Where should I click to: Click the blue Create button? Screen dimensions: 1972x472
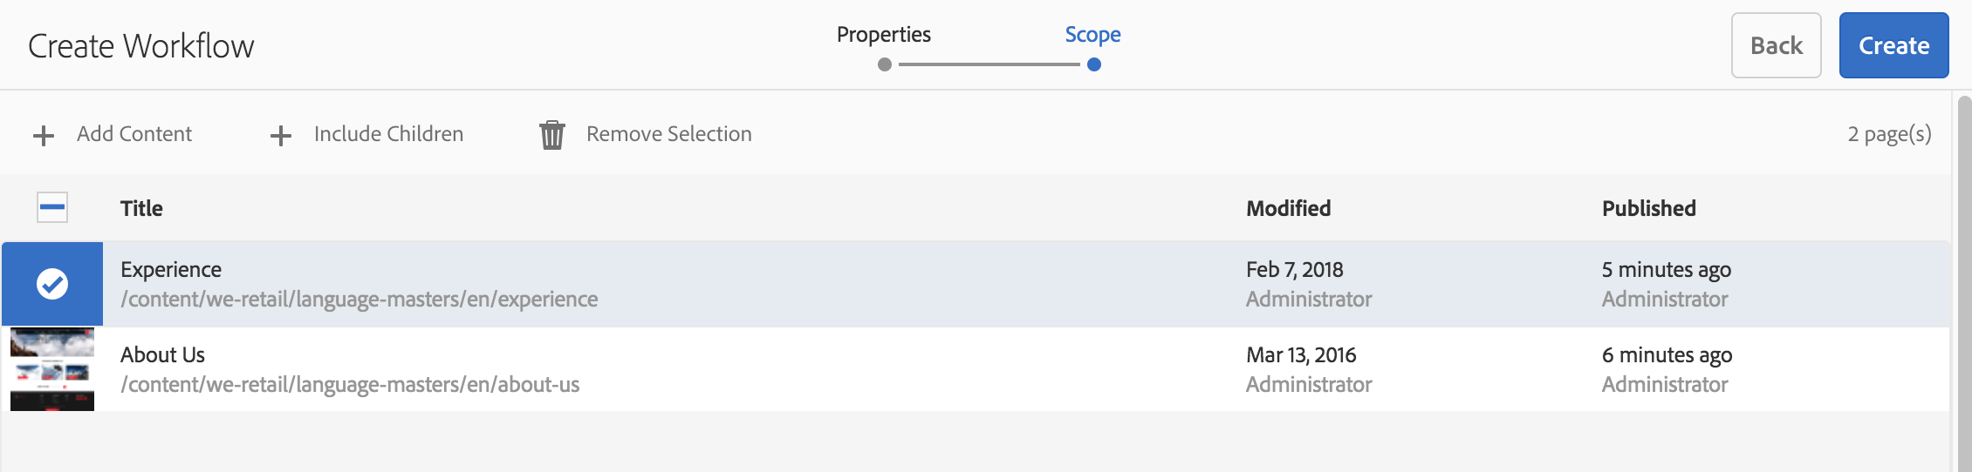pos(1893,45)
